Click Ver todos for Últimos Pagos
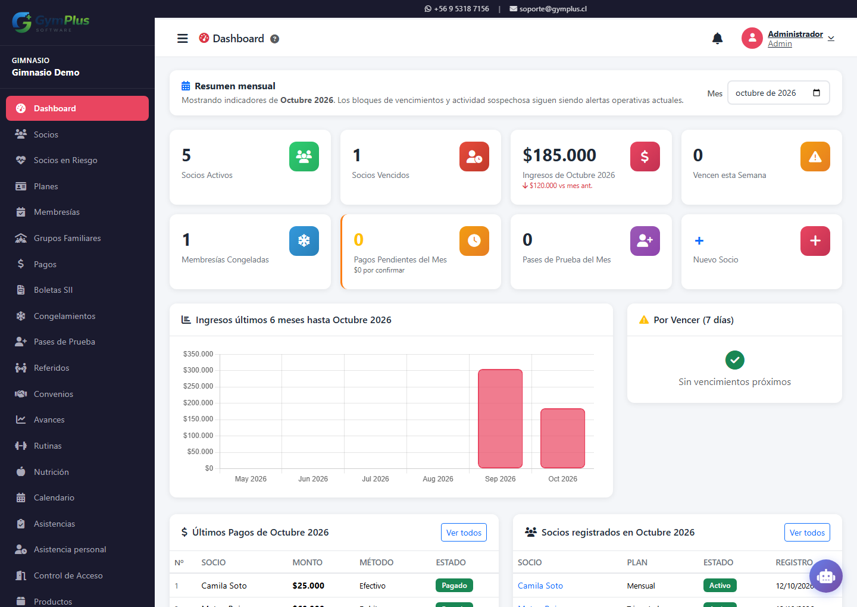857x607 pixels. pyautogui.click(x=464, y=533)
